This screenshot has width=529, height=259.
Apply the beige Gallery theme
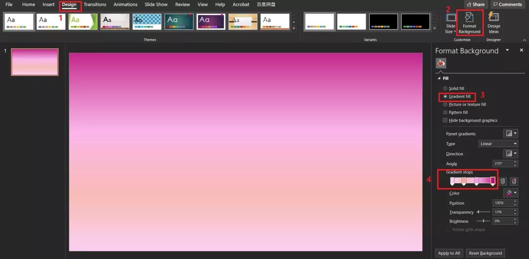115,22
